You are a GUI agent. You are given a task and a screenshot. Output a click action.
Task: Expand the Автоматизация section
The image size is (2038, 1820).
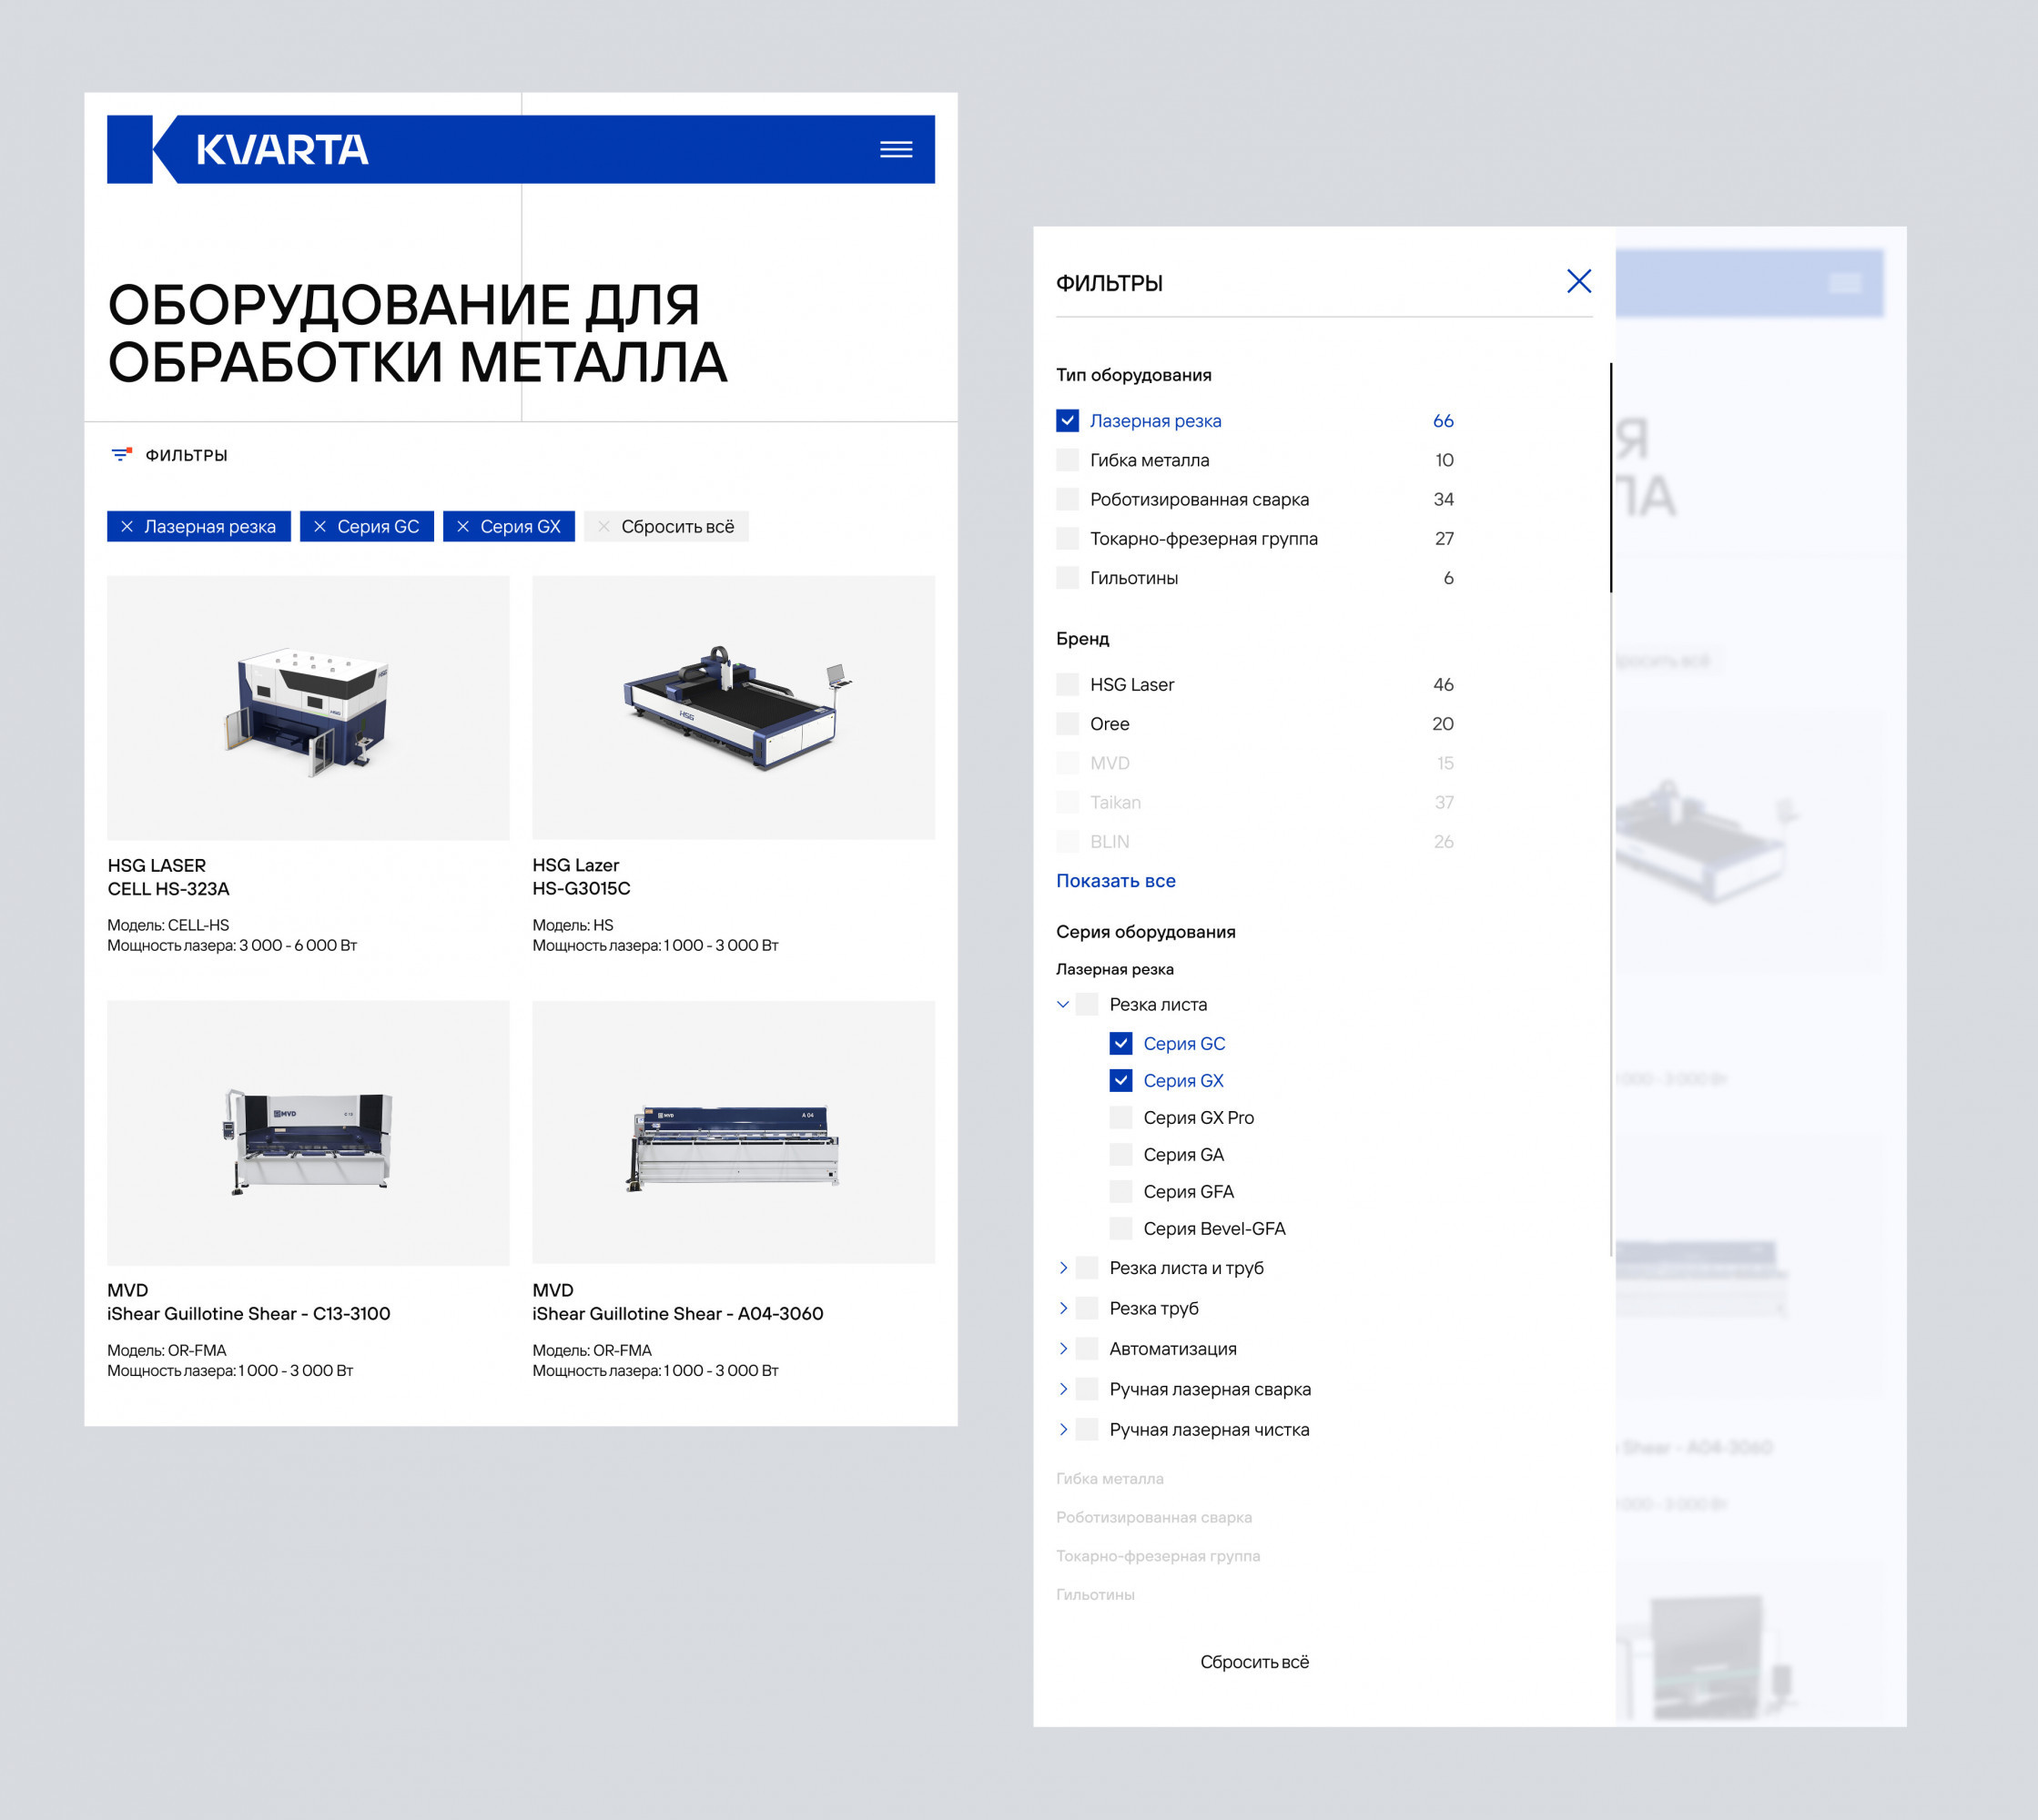1063,1349
